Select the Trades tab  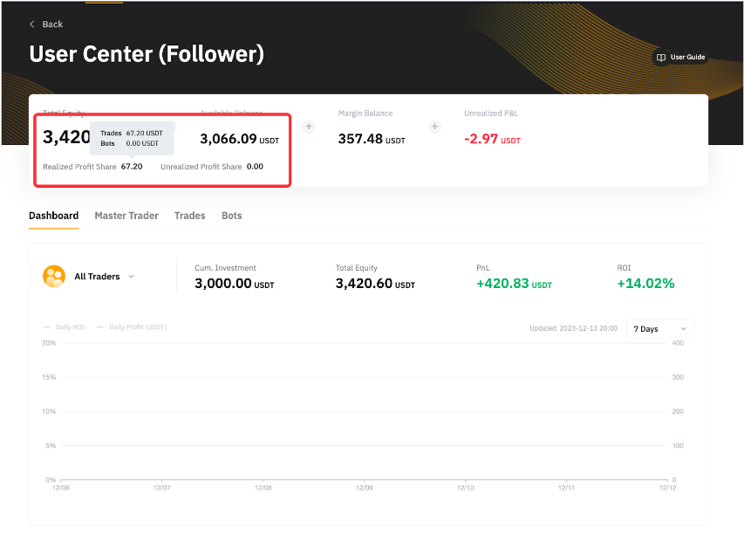coord(189,216)
